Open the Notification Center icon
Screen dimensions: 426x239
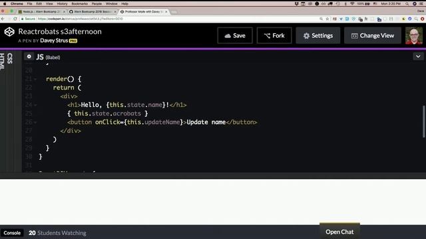click(x=421, y=4)
